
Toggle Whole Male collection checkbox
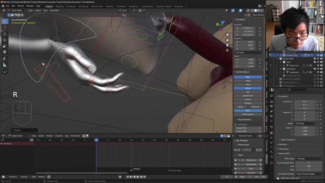coord(315,59)
